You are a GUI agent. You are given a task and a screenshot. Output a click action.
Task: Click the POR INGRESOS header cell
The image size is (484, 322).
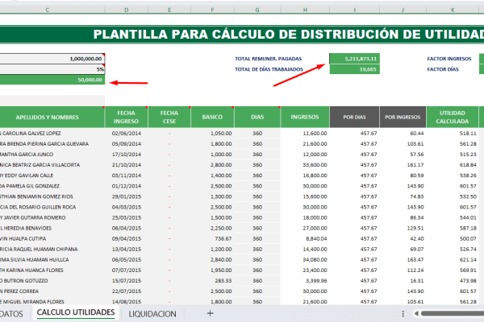pyautogui.click(x=403, y=117)
